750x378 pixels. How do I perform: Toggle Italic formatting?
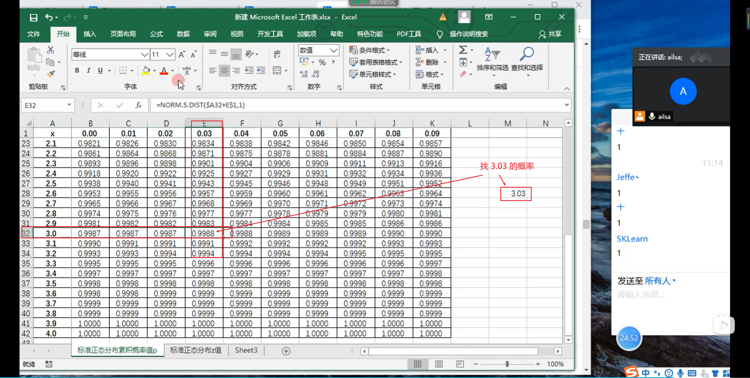(x=89, y=70)
